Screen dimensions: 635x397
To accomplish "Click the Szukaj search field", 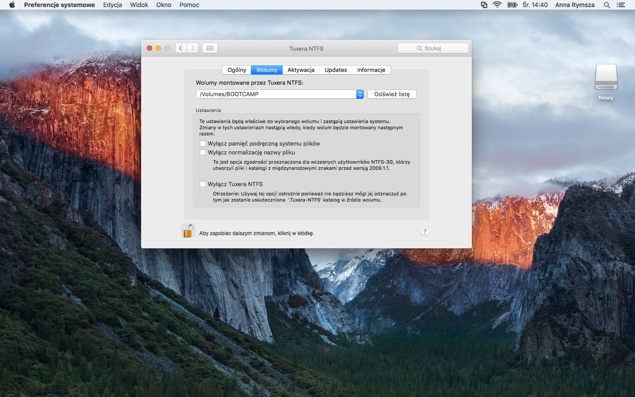I will click(x=433, y=48).
